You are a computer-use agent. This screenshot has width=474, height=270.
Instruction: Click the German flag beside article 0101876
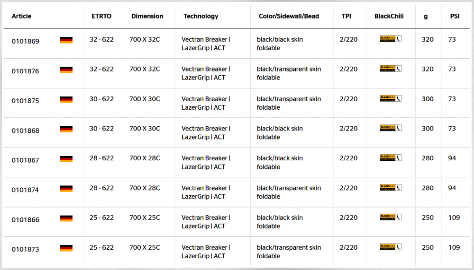[x=66, y=70]
